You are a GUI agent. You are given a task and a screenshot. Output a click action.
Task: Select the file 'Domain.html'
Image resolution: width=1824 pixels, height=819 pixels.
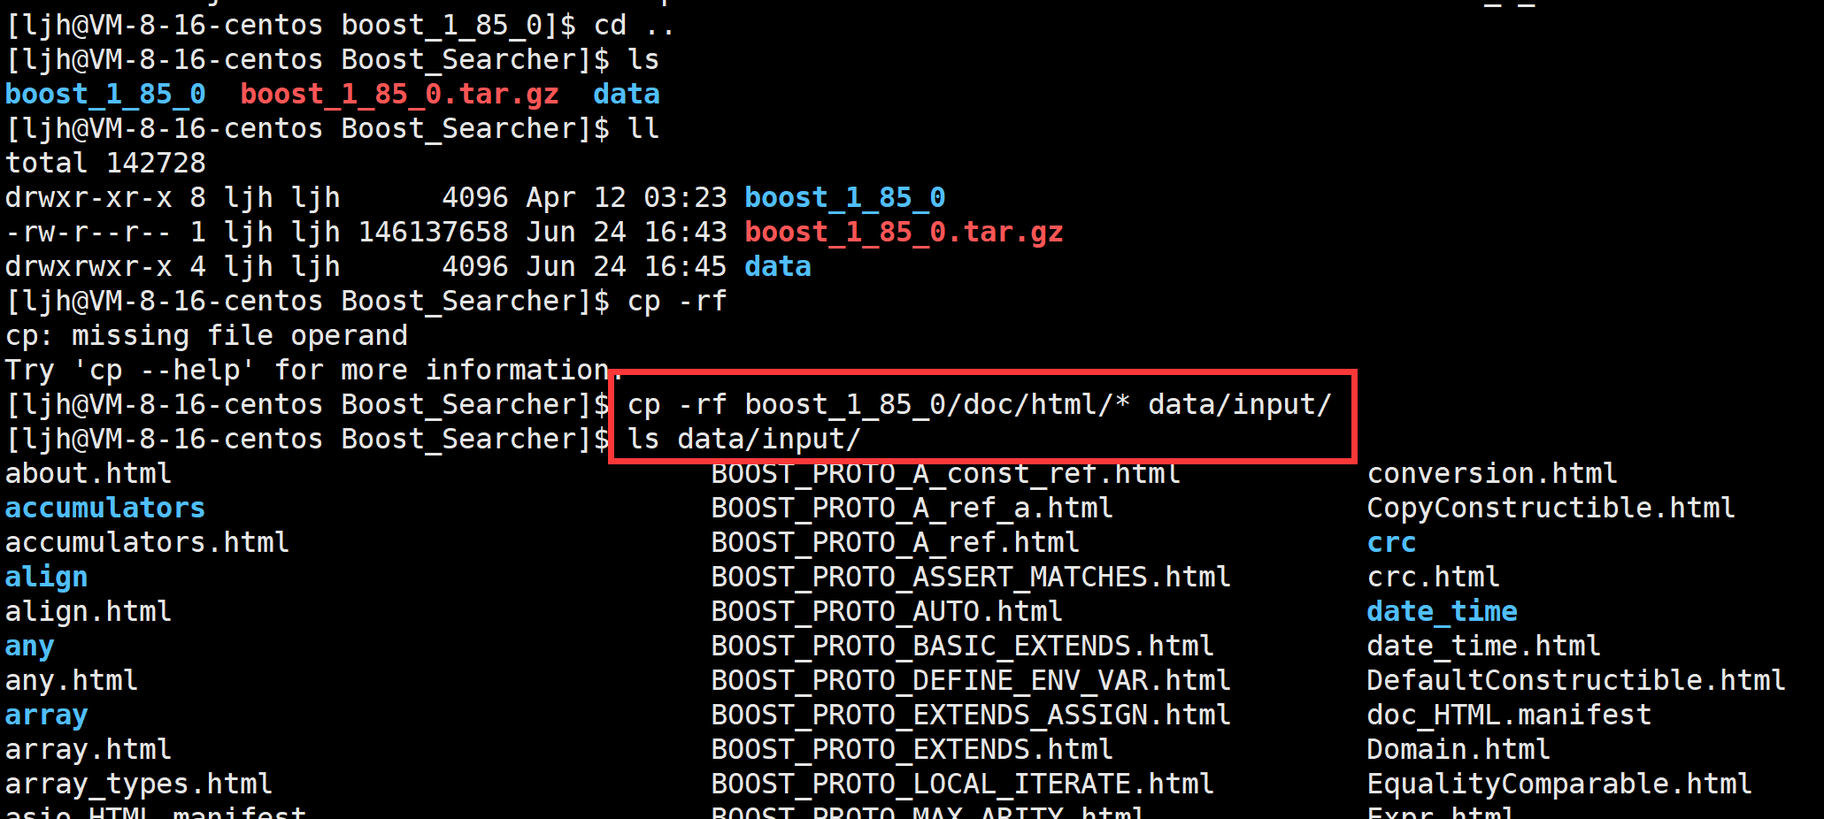tap(1458, 749)
